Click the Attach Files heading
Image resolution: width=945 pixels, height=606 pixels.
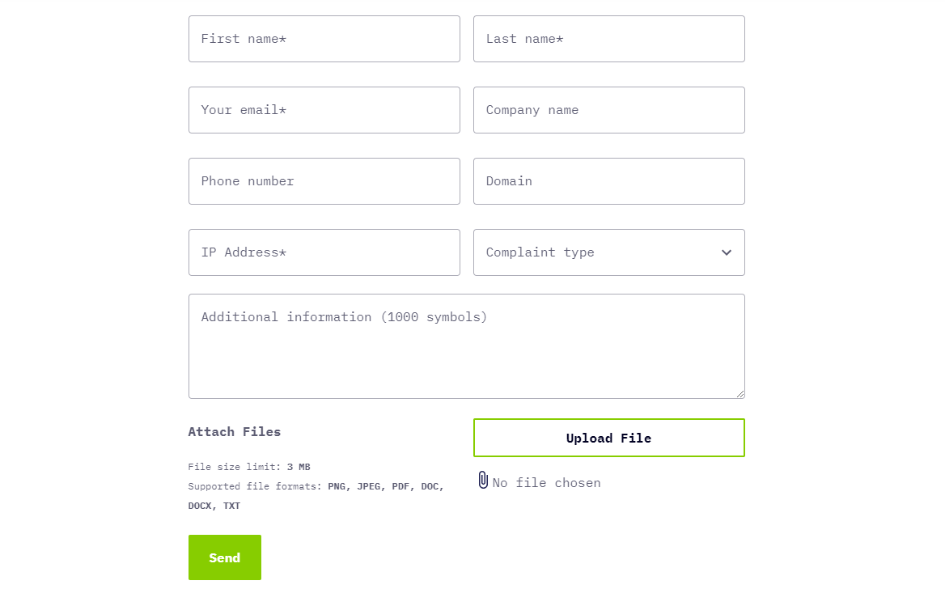(235, 432)
